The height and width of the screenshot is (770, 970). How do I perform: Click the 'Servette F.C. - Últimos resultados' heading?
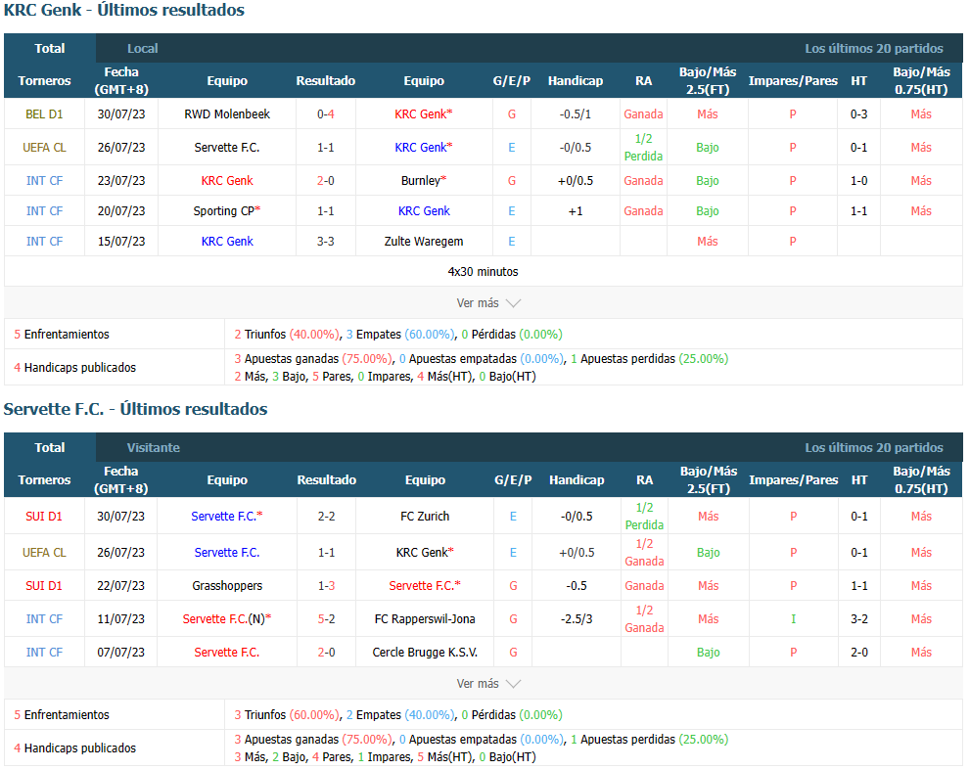point(135,409)
